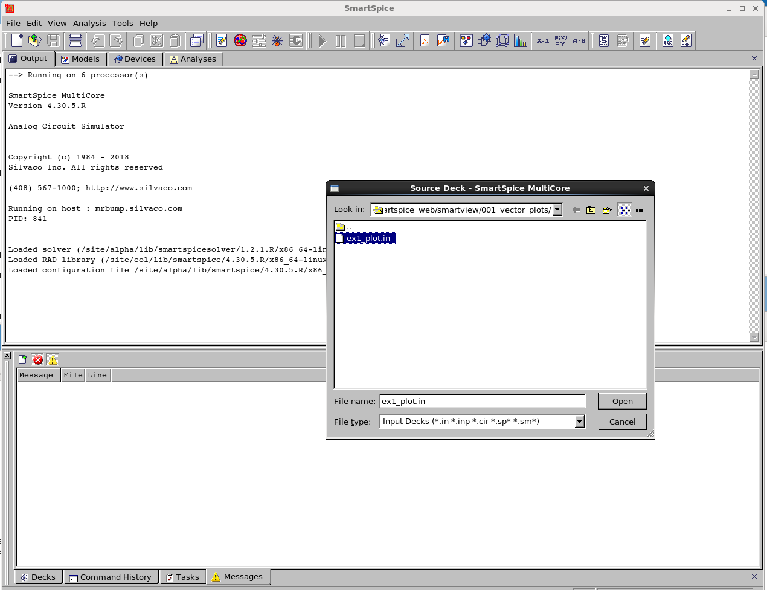
Task: Open the File menu
Action: point(13,23)
